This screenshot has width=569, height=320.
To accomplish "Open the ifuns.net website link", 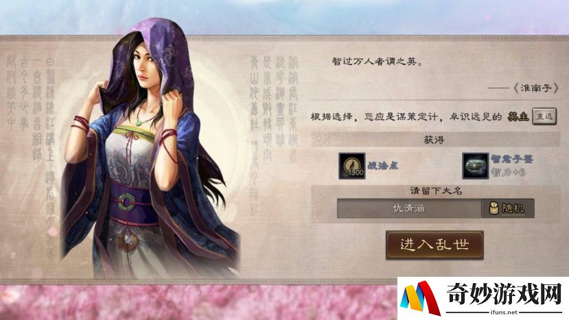I will point(504,312).
